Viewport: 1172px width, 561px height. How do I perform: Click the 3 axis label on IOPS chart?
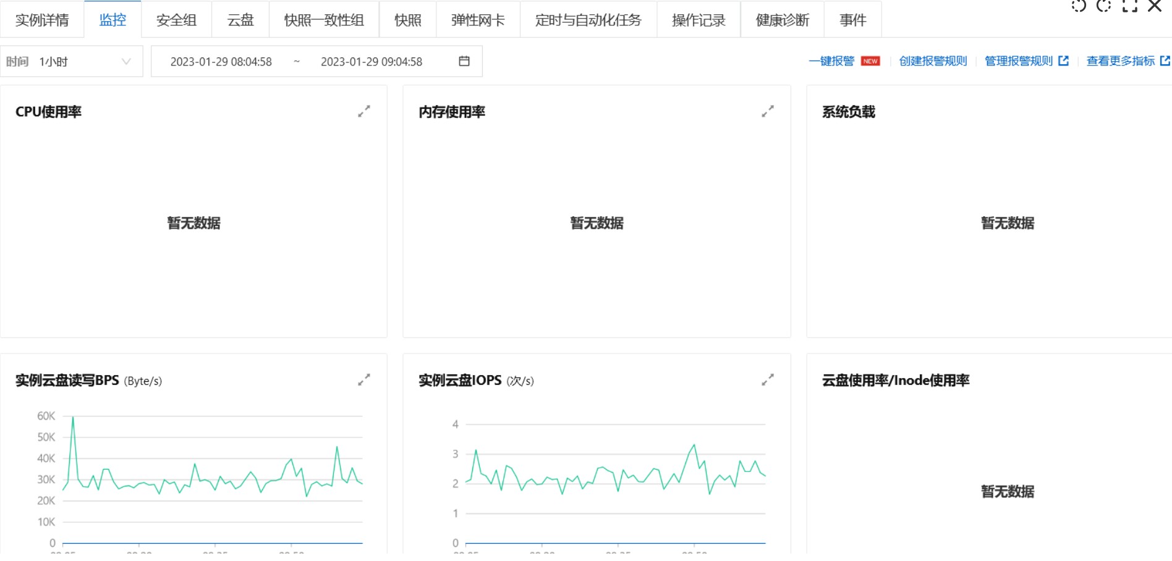tap(456, 454)
